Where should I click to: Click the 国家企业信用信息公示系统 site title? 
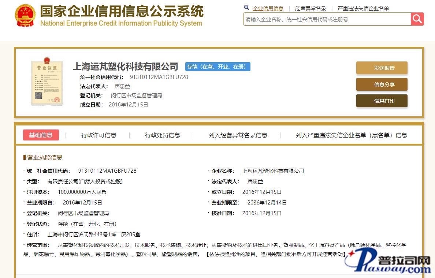click(122, 12)
